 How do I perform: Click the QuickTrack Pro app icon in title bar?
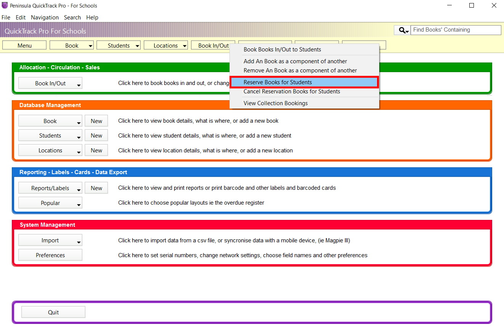point(5,5)
